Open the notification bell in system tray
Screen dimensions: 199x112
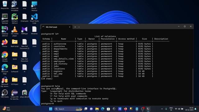click(196, 109)
